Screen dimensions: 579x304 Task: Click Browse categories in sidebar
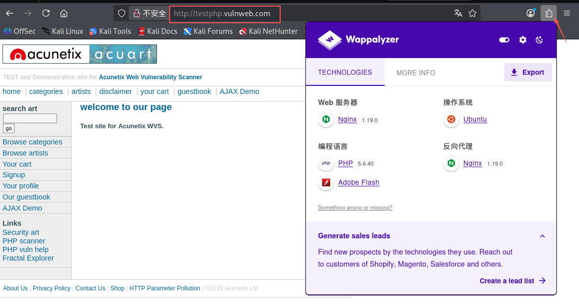click(x=32, y=142)
